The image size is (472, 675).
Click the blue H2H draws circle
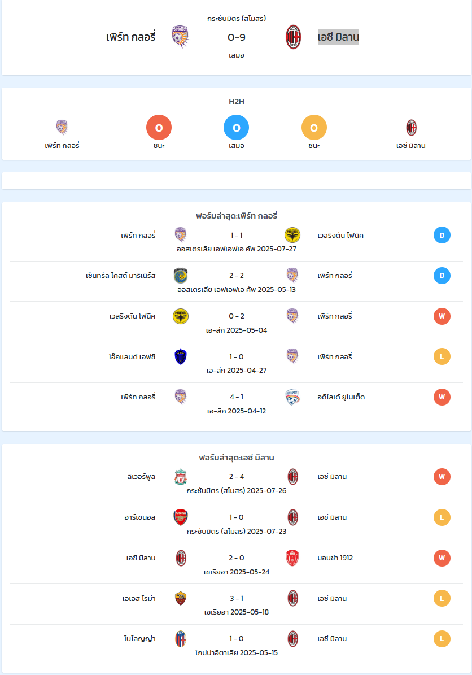[x=236, y=128]
